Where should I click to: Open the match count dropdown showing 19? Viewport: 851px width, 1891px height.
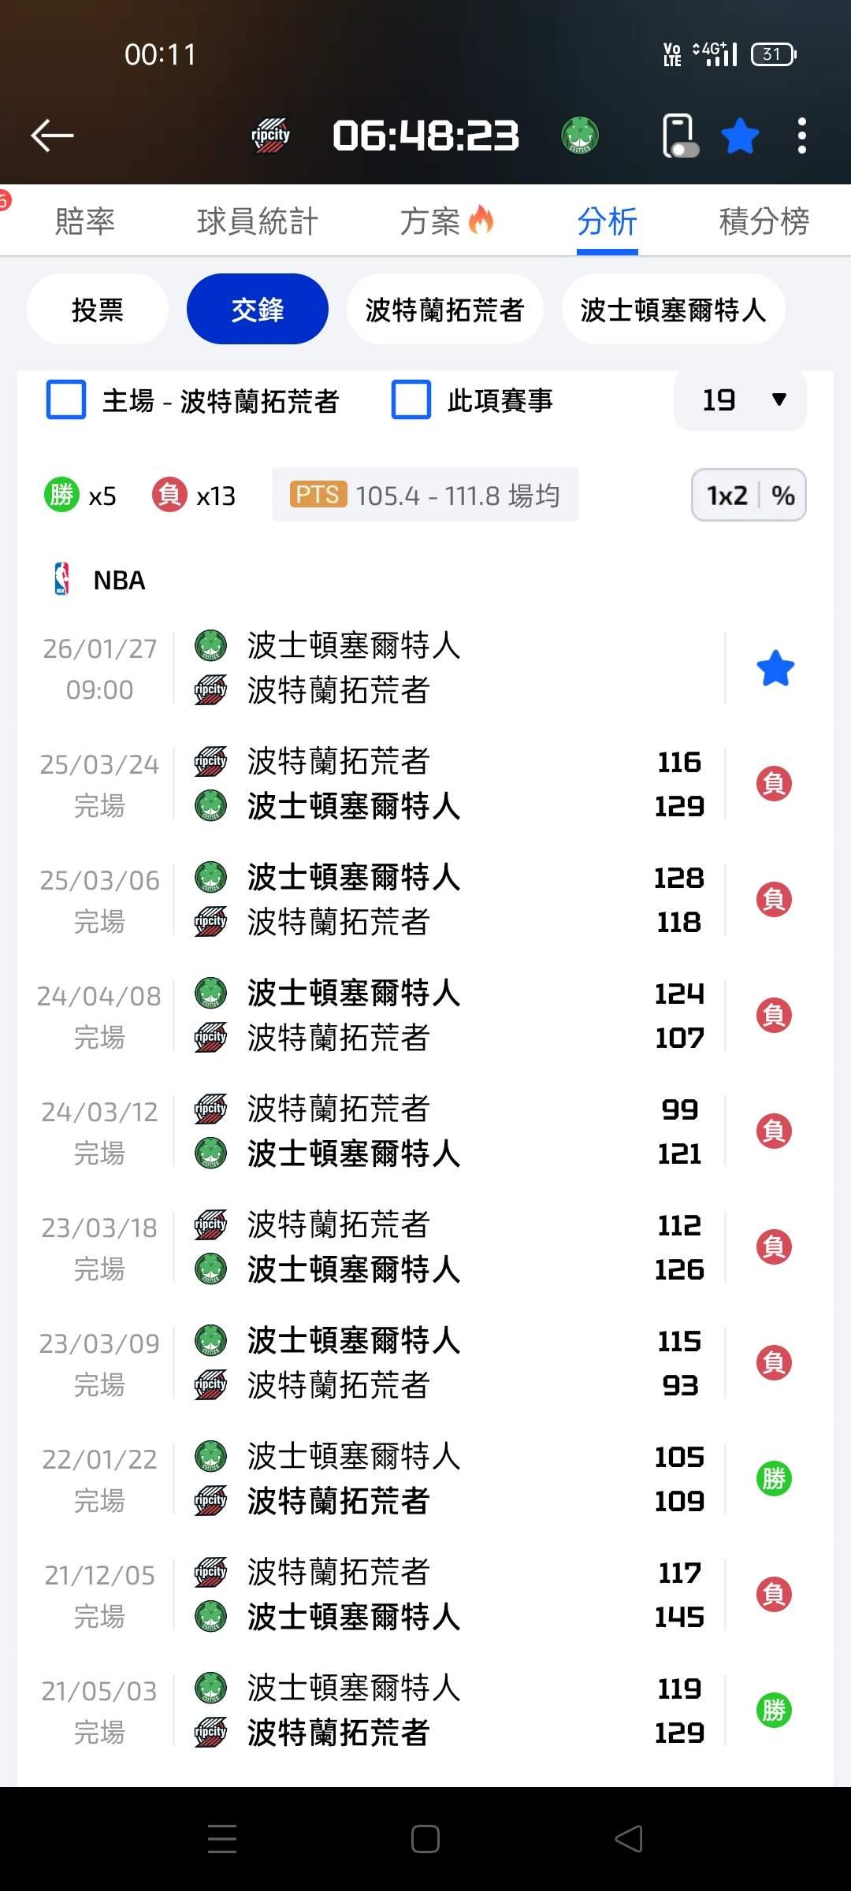740,400
